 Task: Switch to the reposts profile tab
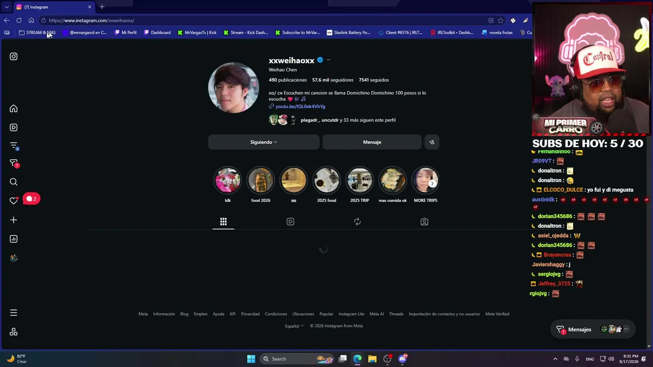[357, 222]
